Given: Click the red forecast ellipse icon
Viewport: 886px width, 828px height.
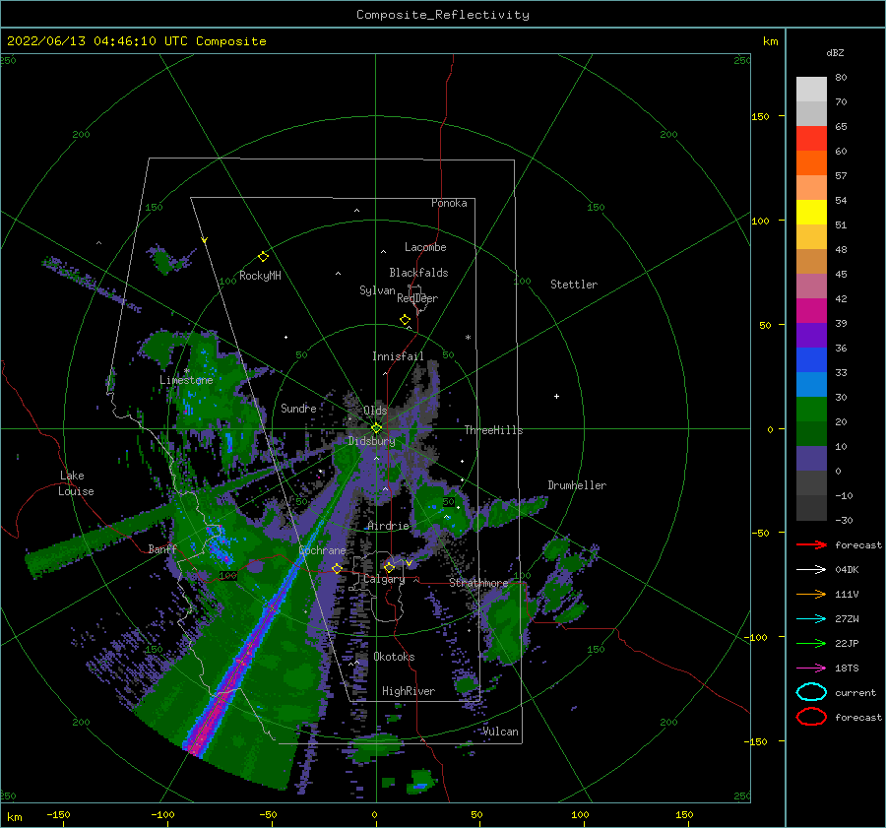Looking at the screenshot, I should (x=811, y=717).
